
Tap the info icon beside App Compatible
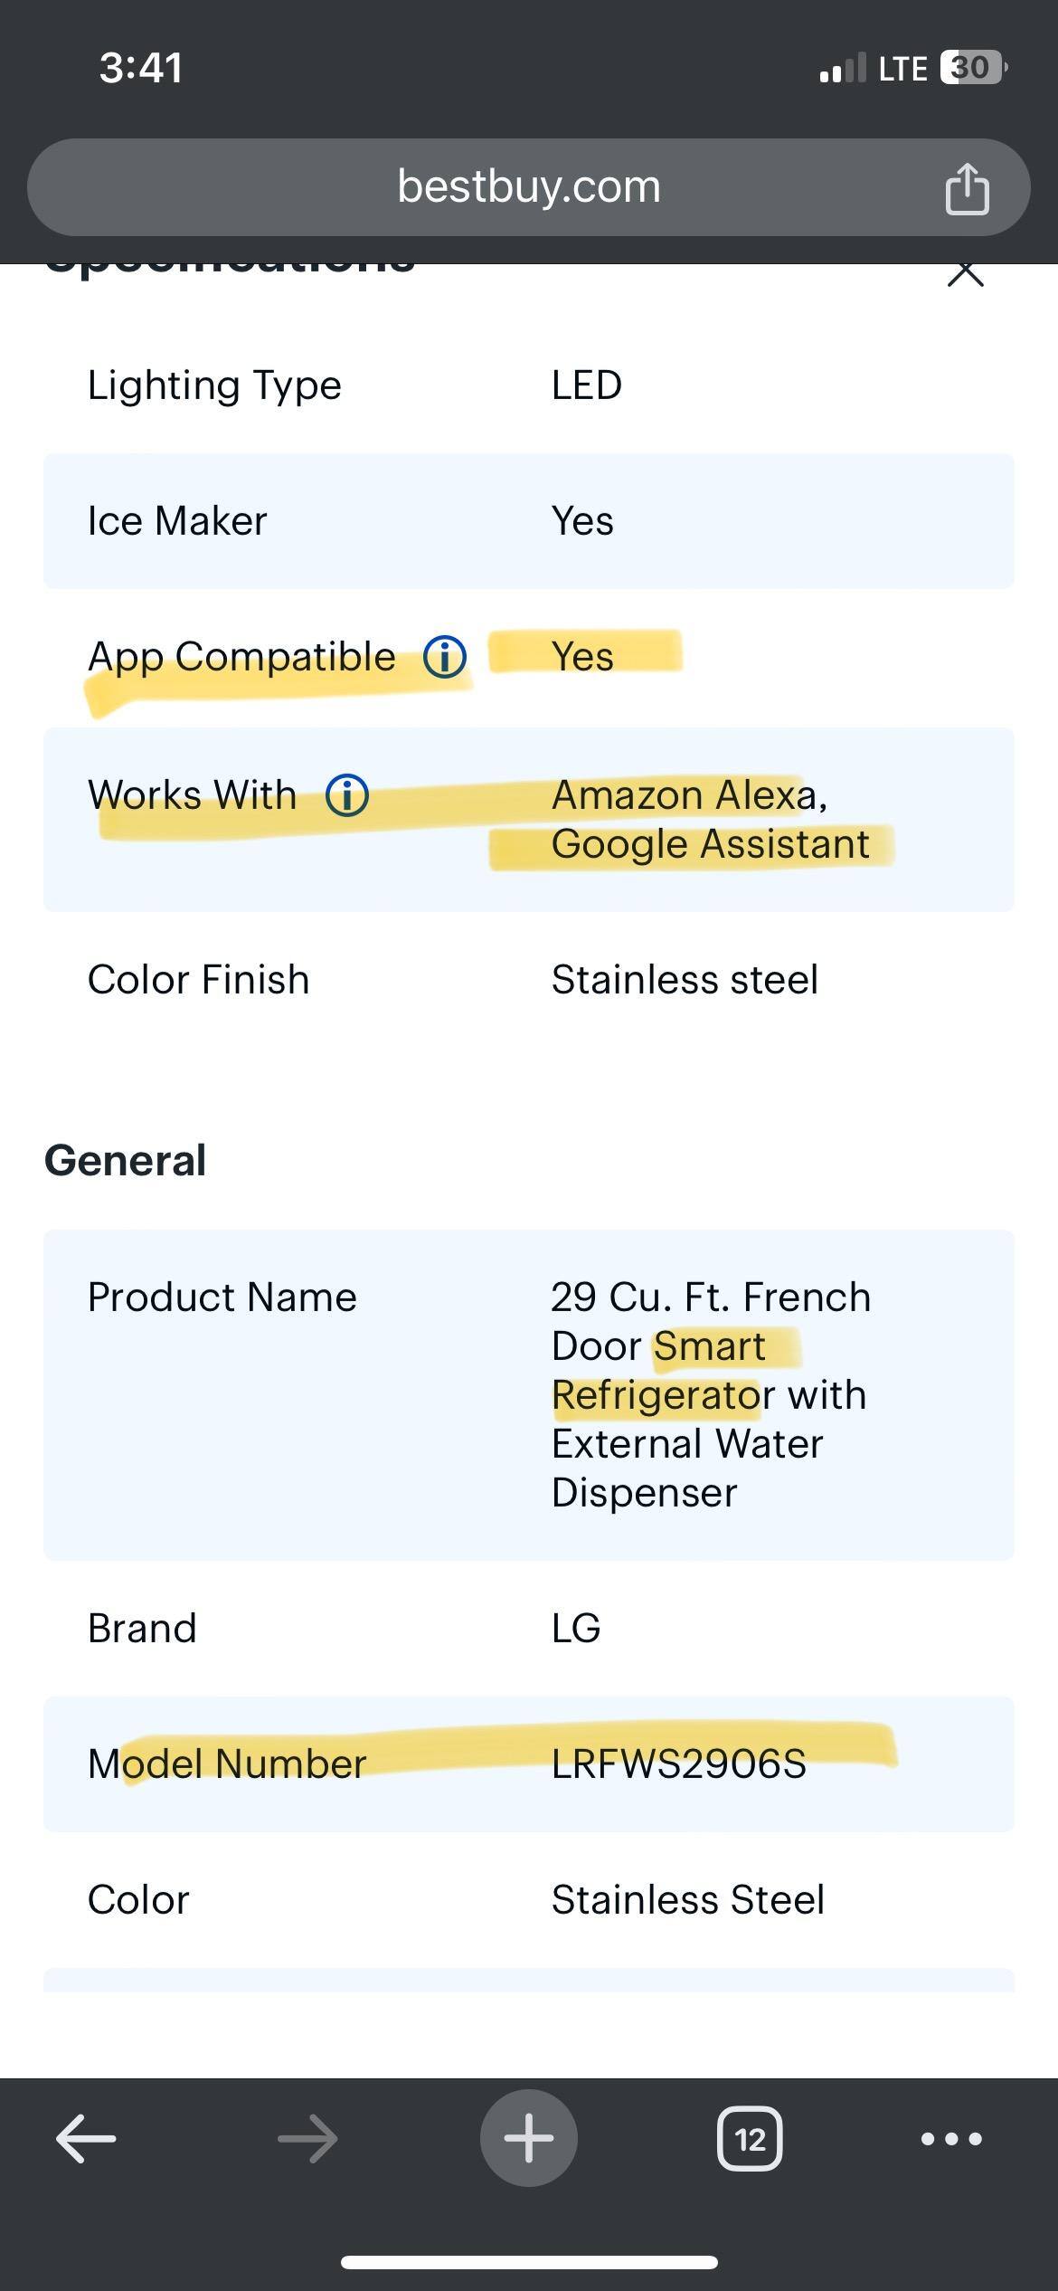click(x=444, y=657)
